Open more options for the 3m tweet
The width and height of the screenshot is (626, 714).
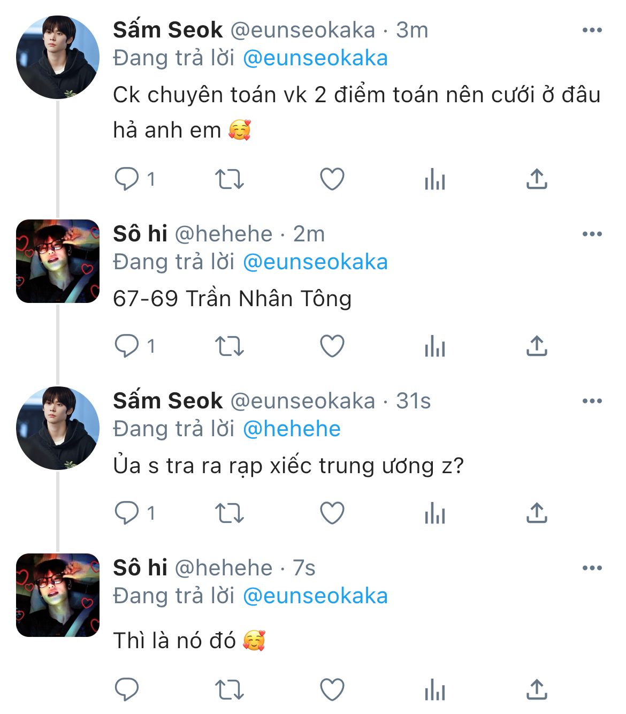click(592, 31)
